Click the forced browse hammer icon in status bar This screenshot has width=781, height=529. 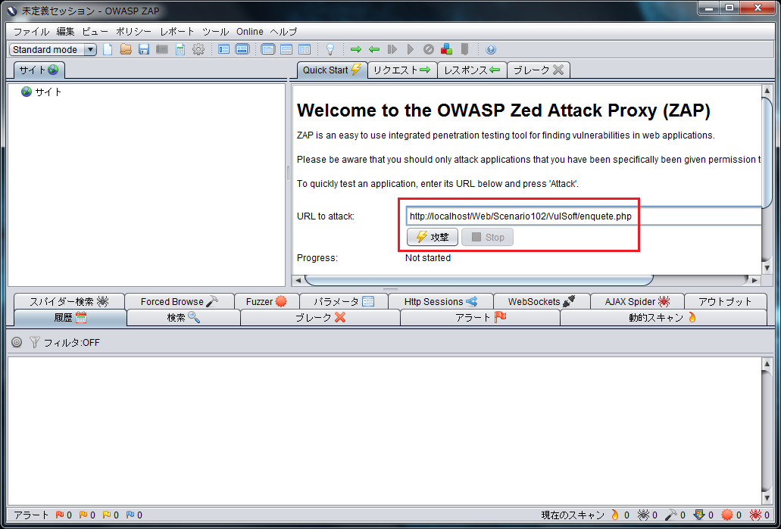(x=671, y=515)
